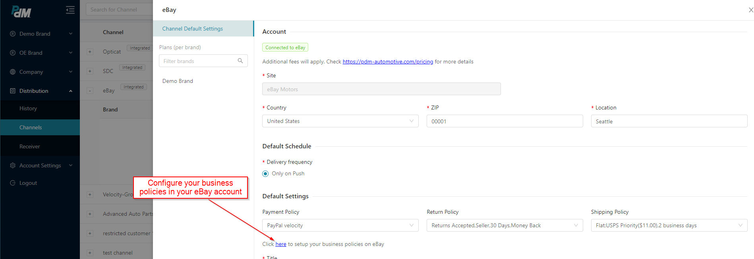Viewport: 754px width, 259px height.
Task: Click Logout in the sidebar
Action: [x=28, y=183]
